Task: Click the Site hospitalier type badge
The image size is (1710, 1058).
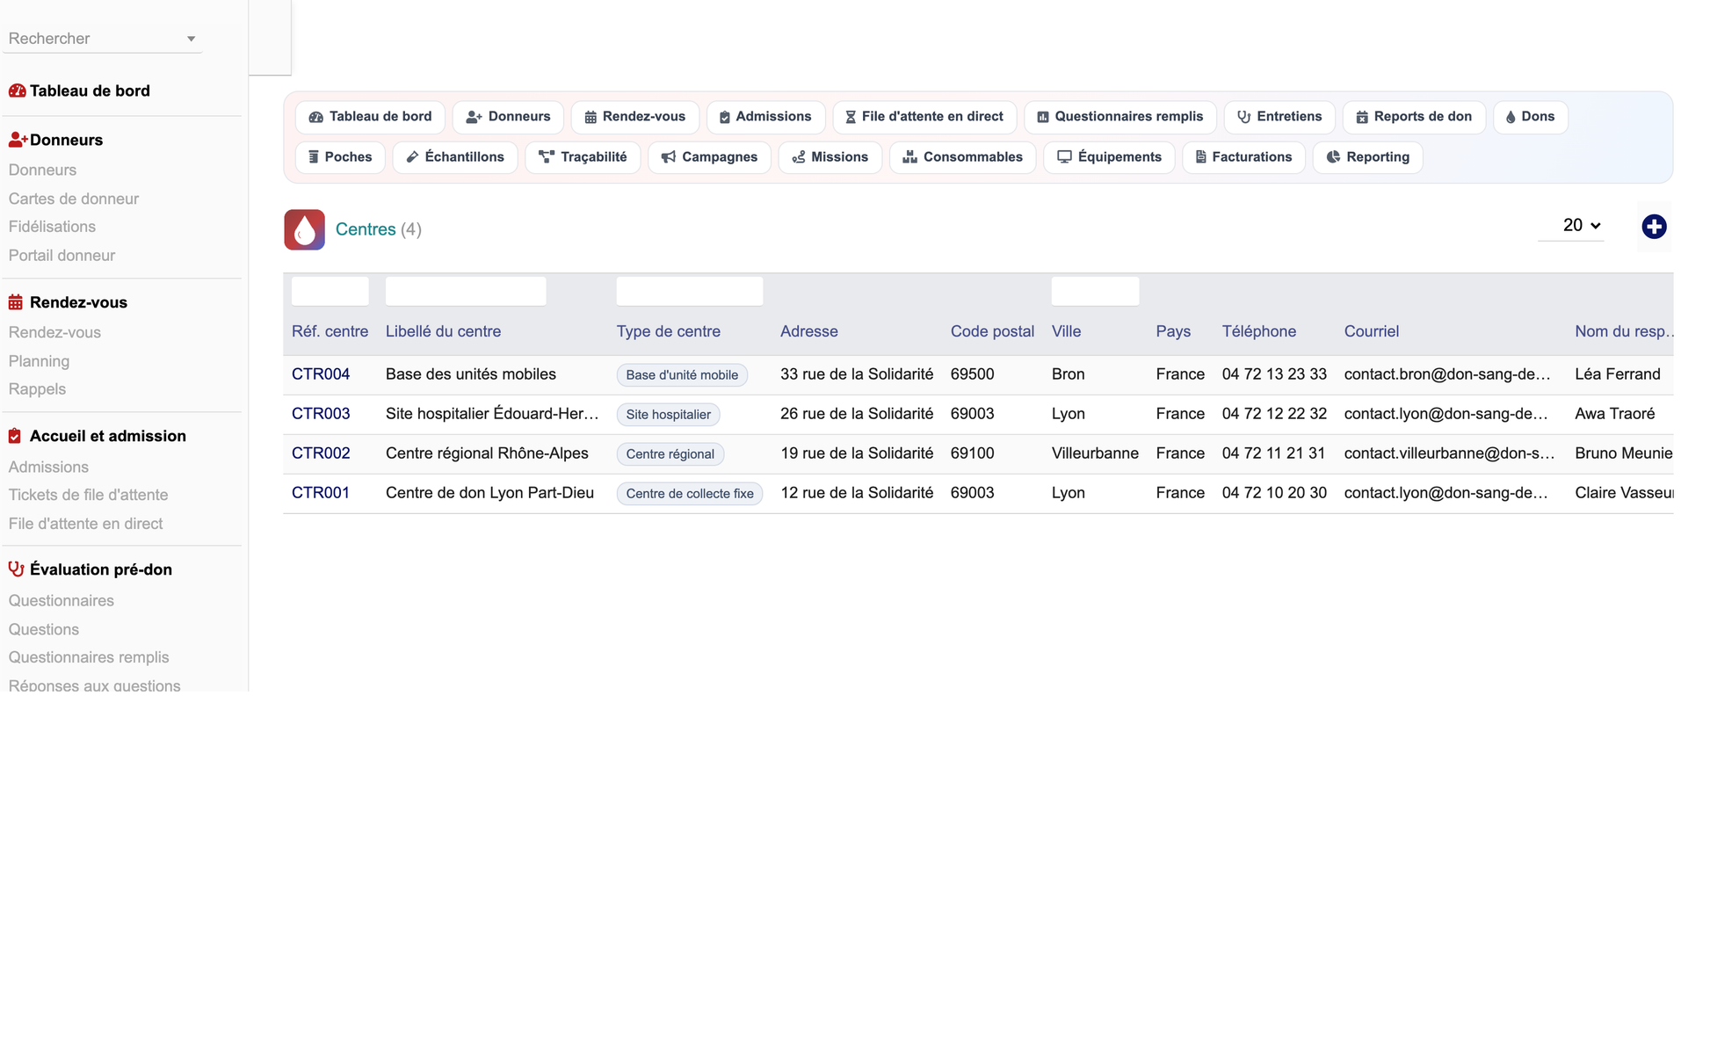Action: point(668,415)
